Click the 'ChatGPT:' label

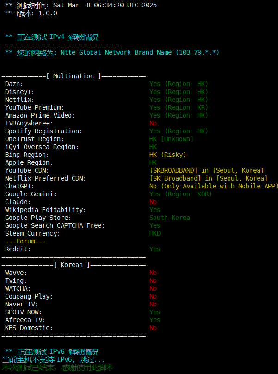click(x=19, y=186)
